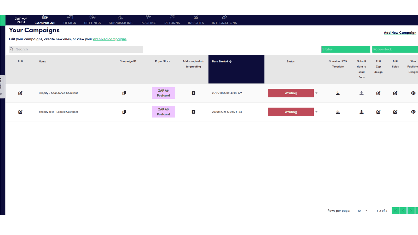Copy the Campaign ID for Shopify – Abandoned Checkout

124,93
